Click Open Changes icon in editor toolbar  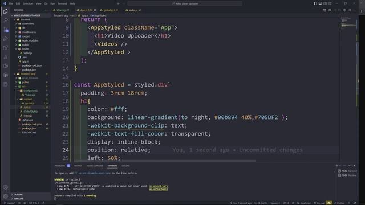[x=325, y=10]
